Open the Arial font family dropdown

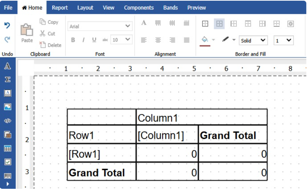point(100,26)
